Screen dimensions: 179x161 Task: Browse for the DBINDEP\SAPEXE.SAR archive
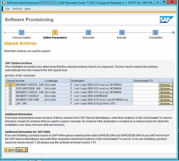click(x=166, y=85)
